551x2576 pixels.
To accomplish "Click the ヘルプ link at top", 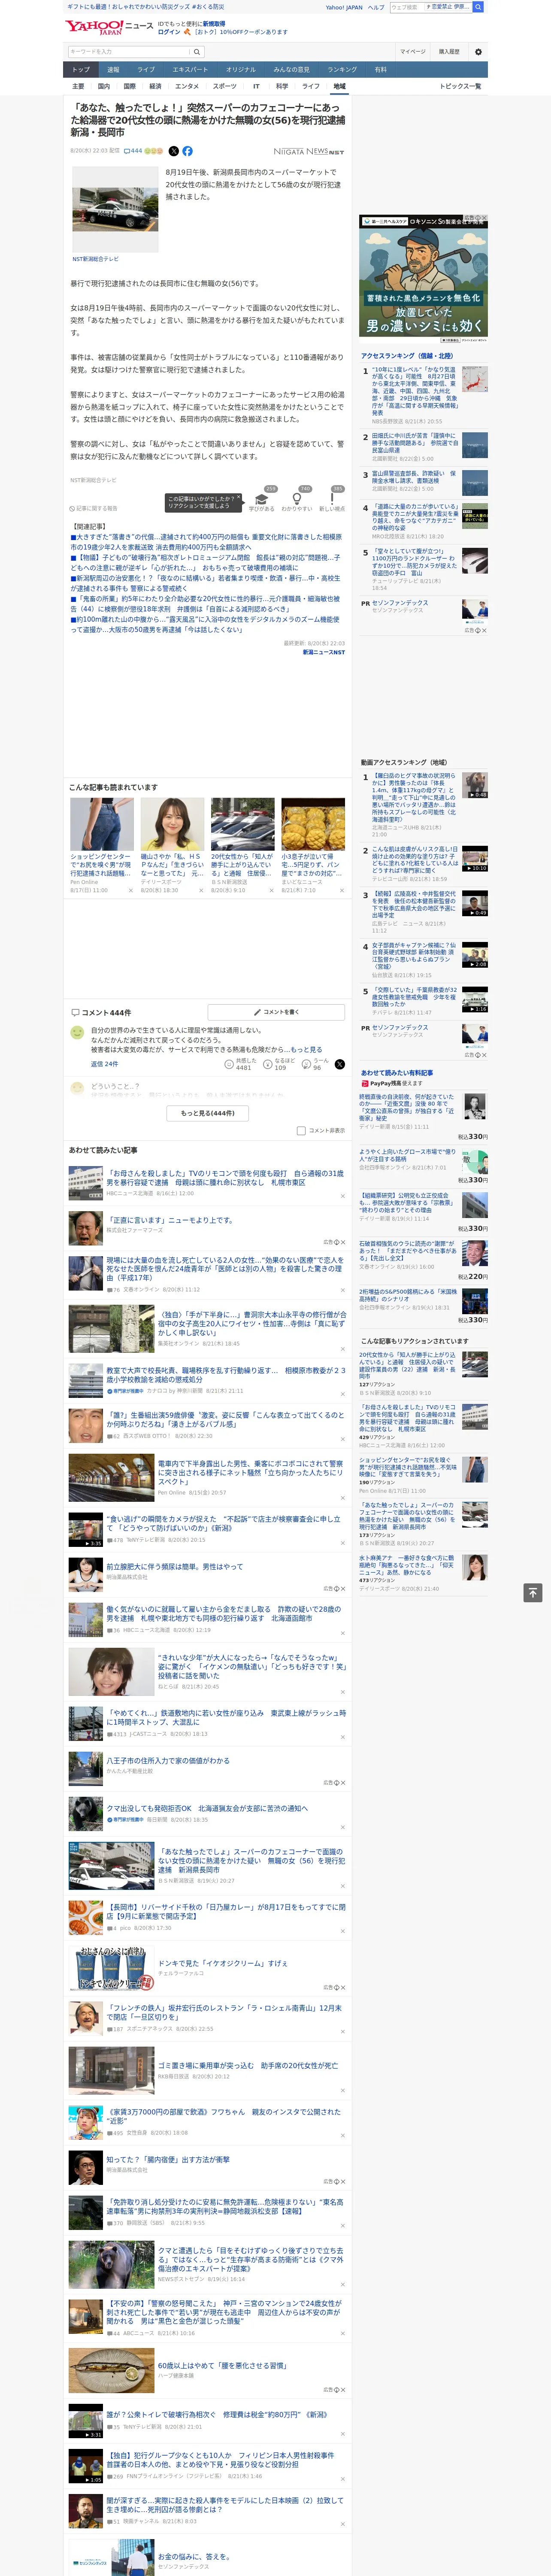I will click(375, 7).
